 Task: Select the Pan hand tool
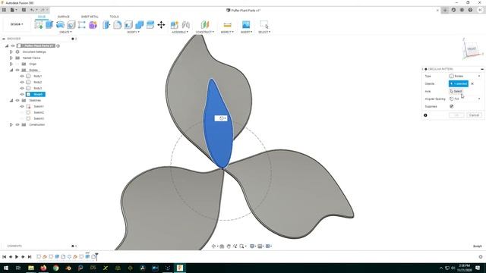[x=229, y=246]
